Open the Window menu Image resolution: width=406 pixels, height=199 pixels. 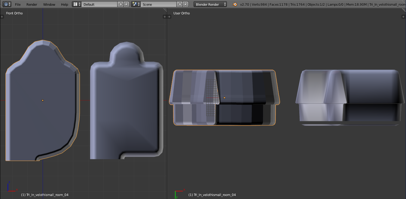coord(49,4)
